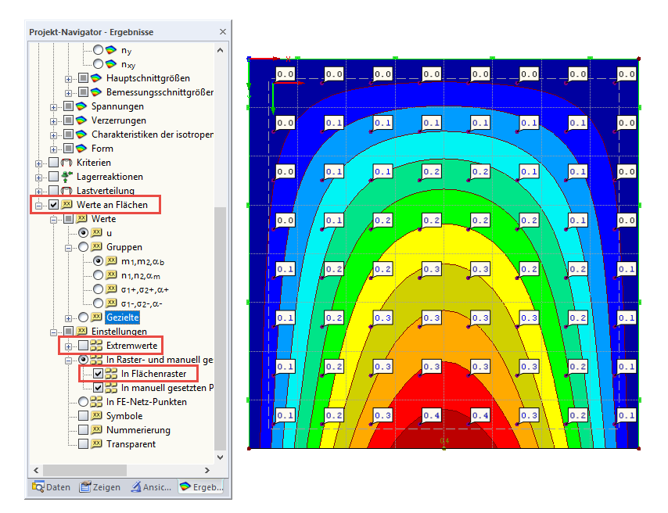Select the ny radio button
This screenshot has height=513, width=668.
pyautogui.click(x=98, y=50)
